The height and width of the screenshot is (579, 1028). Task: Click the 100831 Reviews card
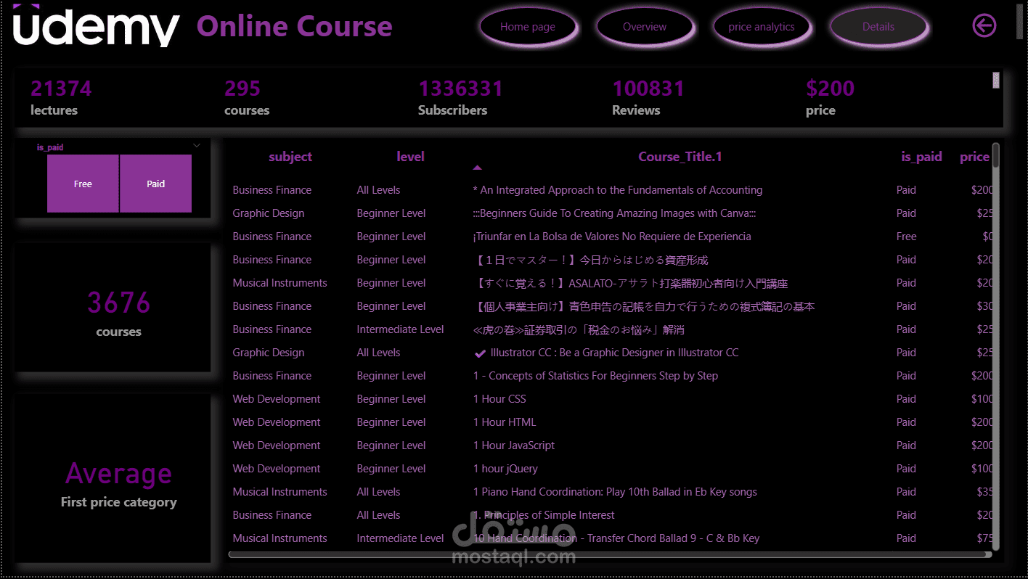coord(648,98)
